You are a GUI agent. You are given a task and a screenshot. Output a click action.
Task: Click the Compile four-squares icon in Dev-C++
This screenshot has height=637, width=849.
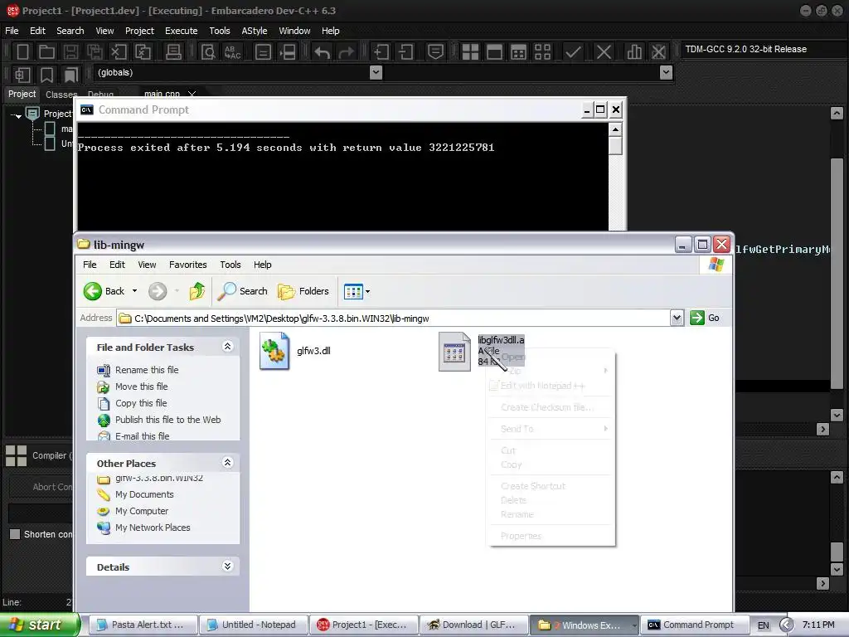click(x=470, y=52)
